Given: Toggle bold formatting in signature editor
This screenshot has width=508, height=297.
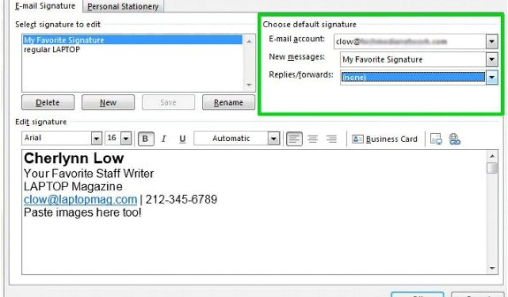Looking at the screenshot, I should [145, 138].
